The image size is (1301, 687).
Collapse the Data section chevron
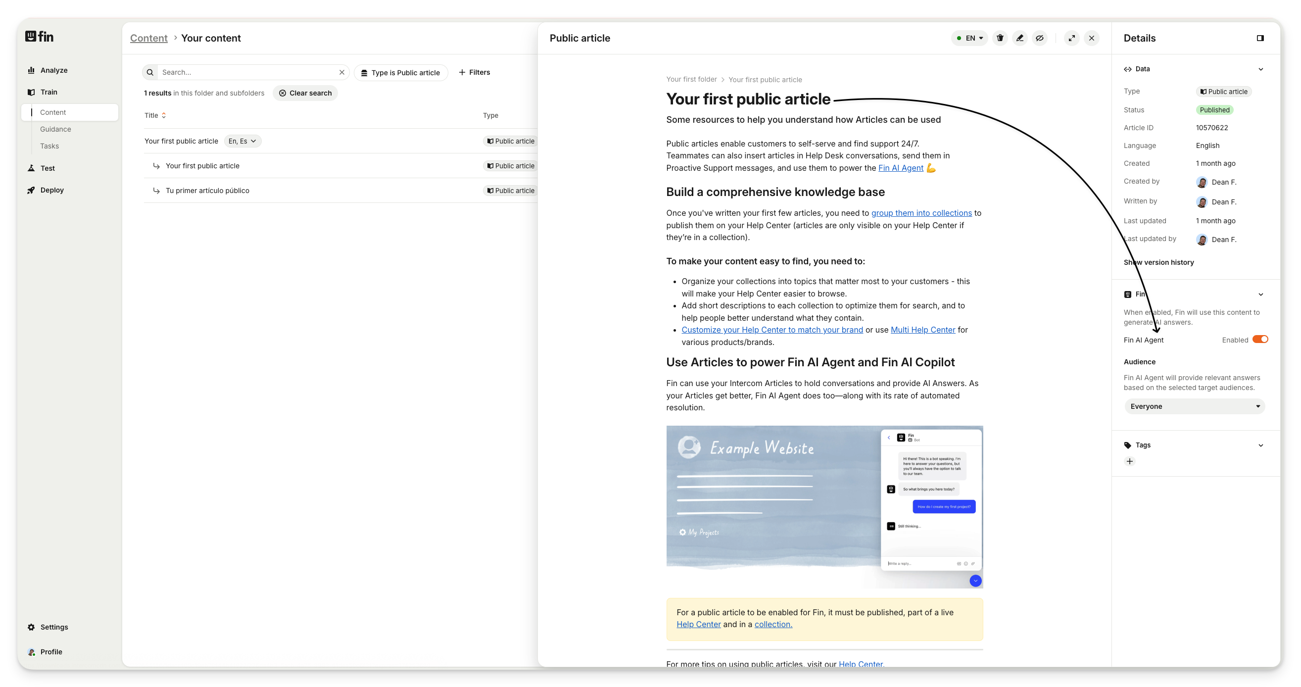tap(1260, 69)
